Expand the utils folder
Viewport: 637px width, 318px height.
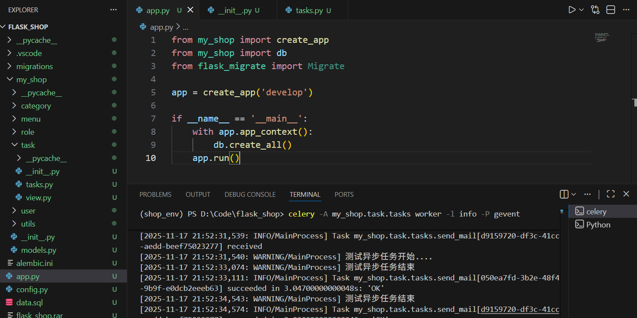63,224
